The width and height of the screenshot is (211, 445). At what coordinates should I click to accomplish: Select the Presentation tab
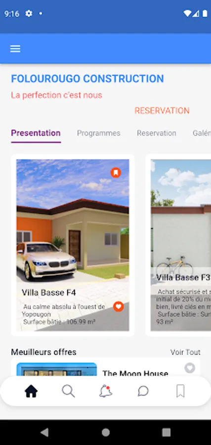point(36,133)
